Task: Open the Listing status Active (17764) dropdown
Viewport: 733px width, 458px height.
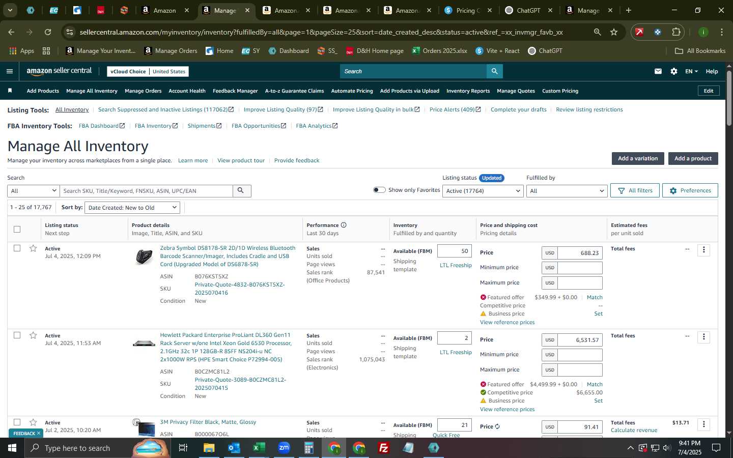Action: 482,191
